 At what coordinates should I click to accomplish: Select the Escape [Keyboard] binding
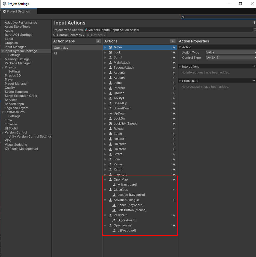click(x=131, y=195)
